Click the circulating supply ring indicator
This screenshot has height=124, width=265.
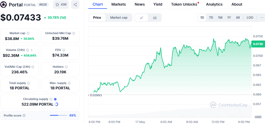click(57, 105)
